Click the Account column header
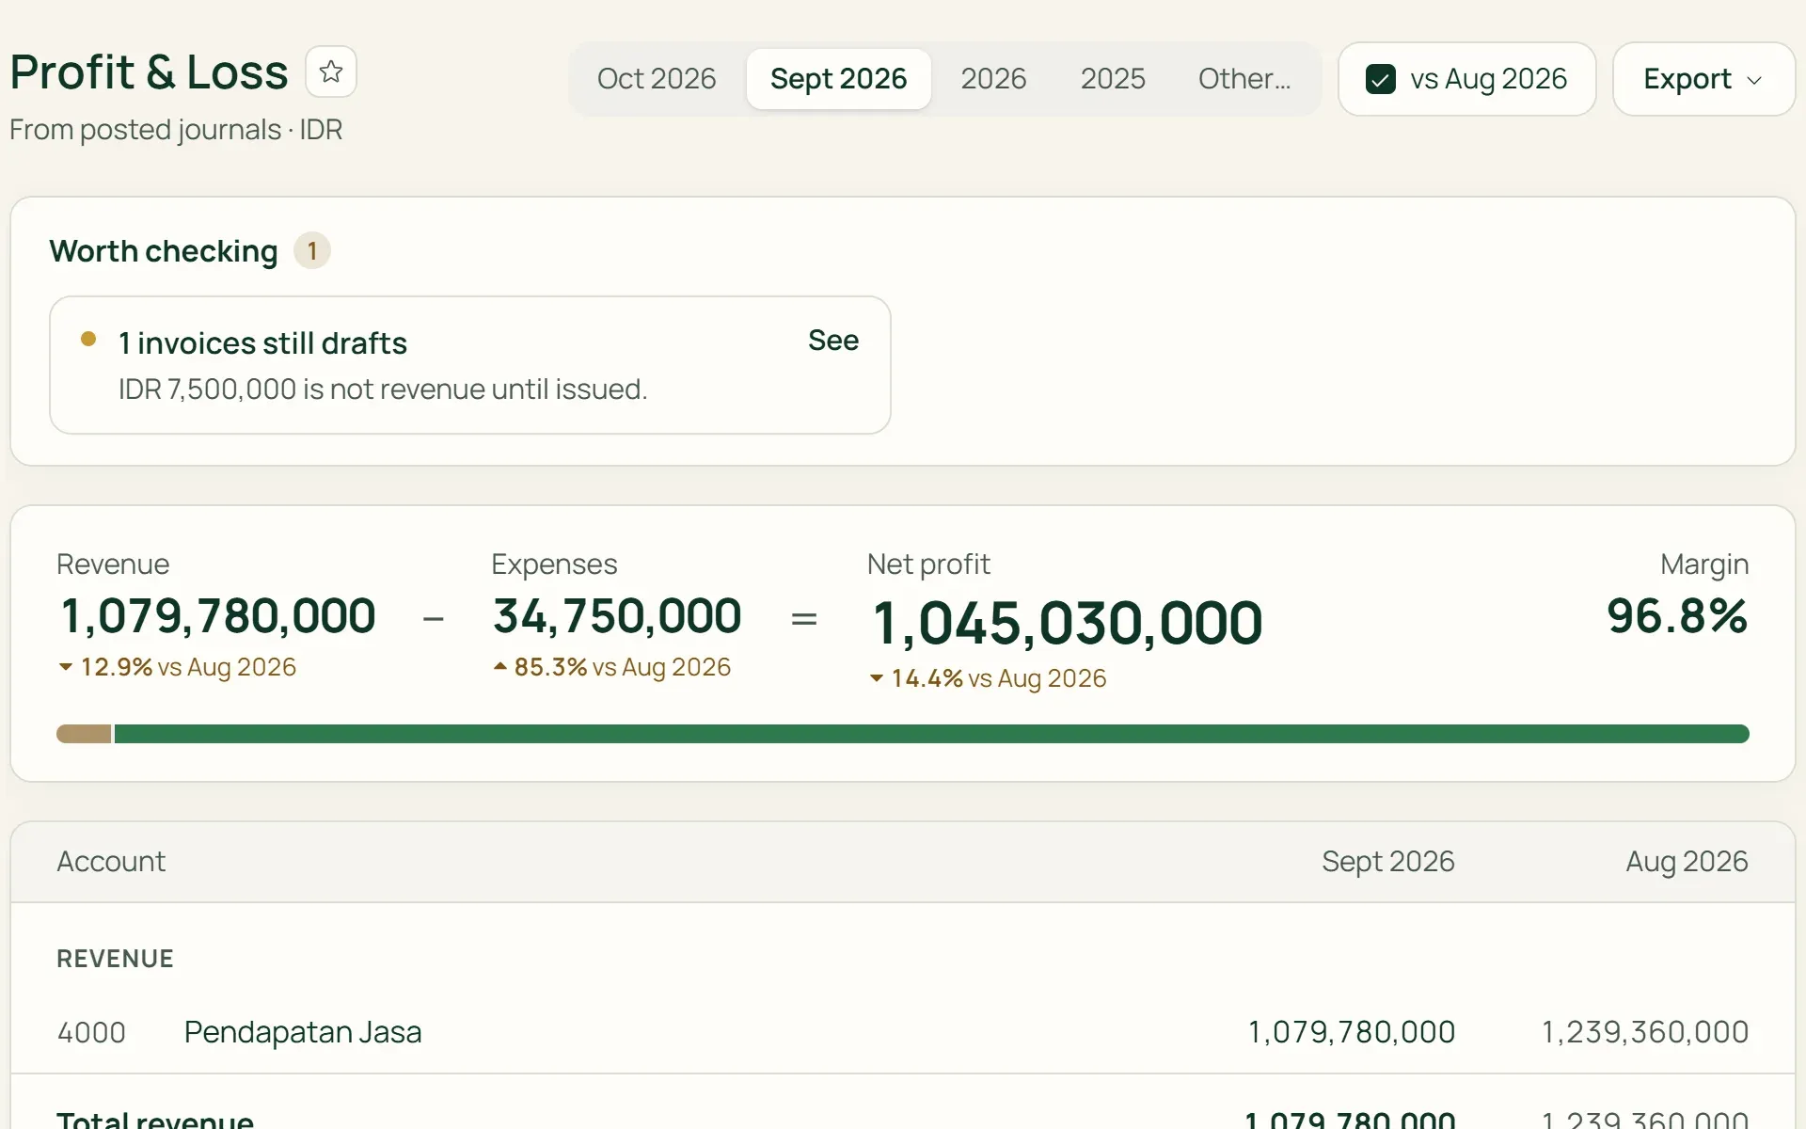1806x1129 pixels. point(111,862)
